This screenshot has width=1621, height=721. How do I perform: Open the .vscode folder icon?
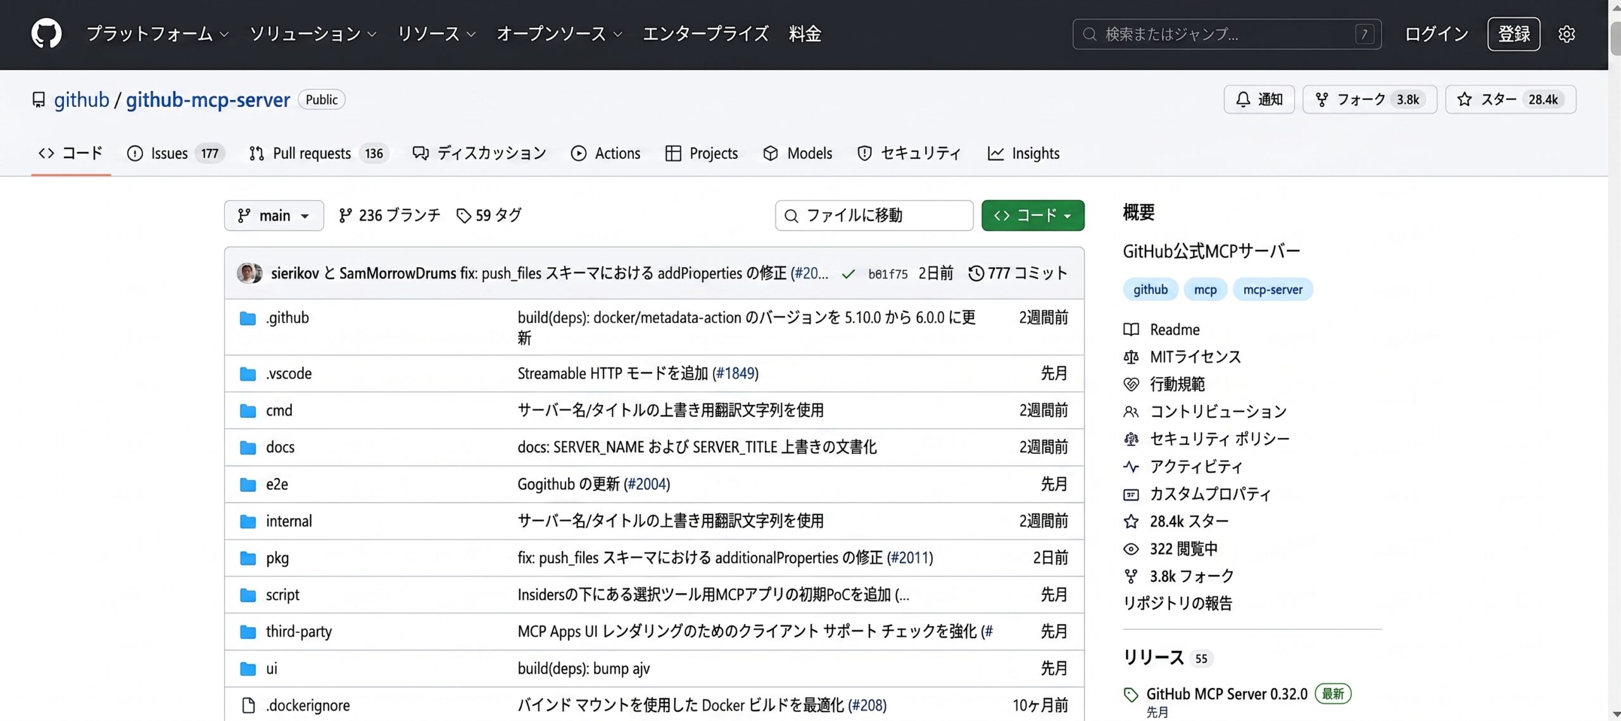pos(248,374)
